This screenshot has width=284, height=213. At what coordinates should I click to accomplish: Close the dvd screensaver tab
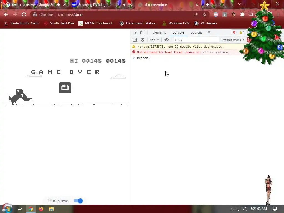(x=64, y=5)
